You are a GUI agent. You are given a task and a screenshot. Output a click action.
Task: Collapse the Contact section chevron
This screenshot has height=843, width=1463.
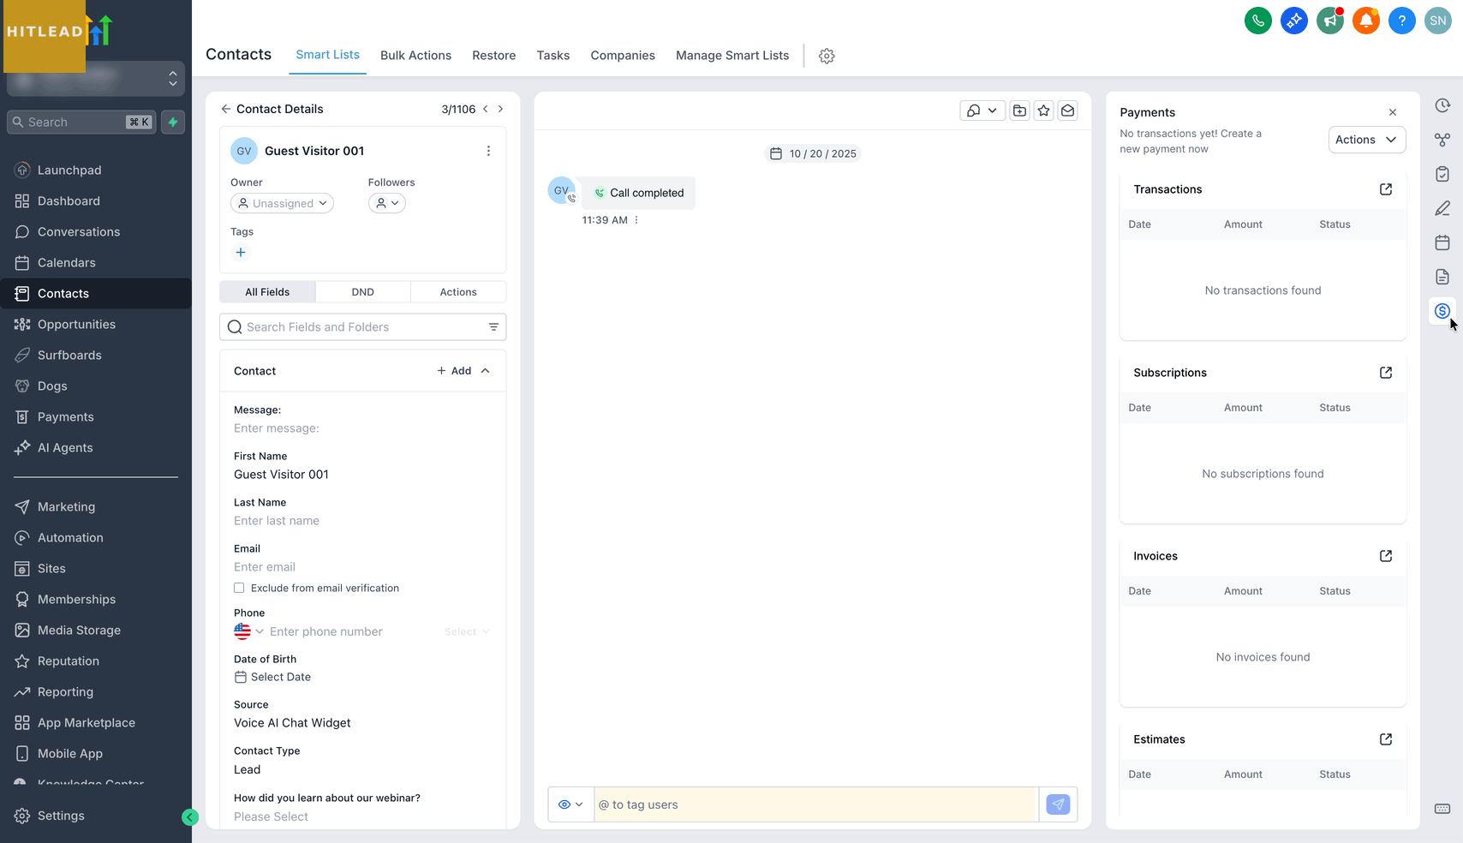point(486,371)
